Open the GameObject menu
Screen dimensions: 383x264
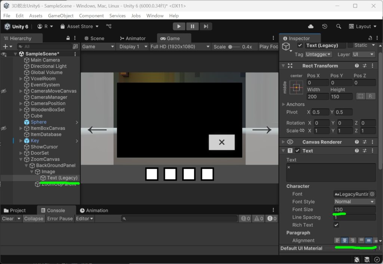click(x=61, y=16)
